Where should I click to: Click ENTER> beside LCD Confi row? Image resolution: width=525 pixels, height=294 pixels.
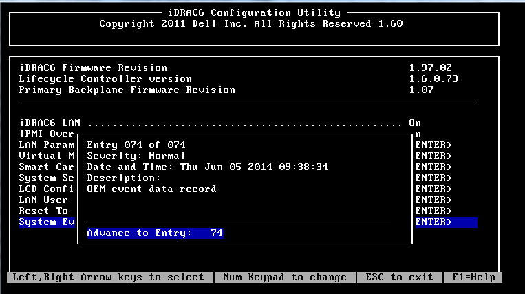tap(433, 189)
